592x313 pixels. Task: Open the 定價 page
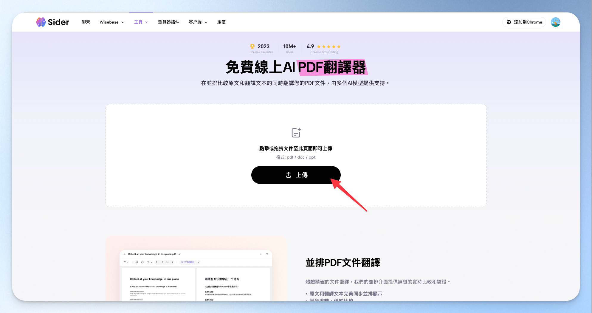coord(221,22)
